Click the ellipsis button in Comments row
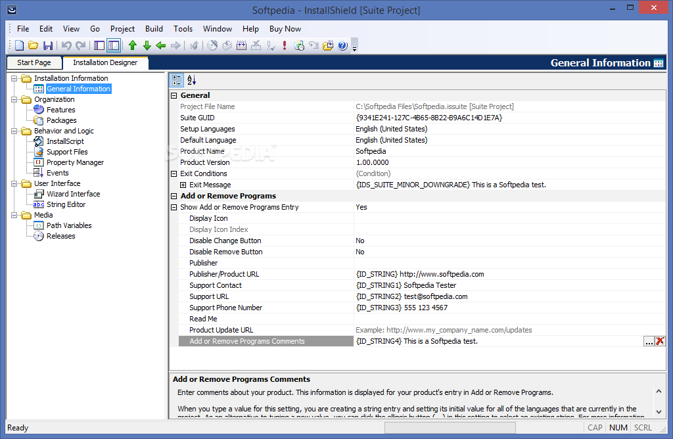 649,341
